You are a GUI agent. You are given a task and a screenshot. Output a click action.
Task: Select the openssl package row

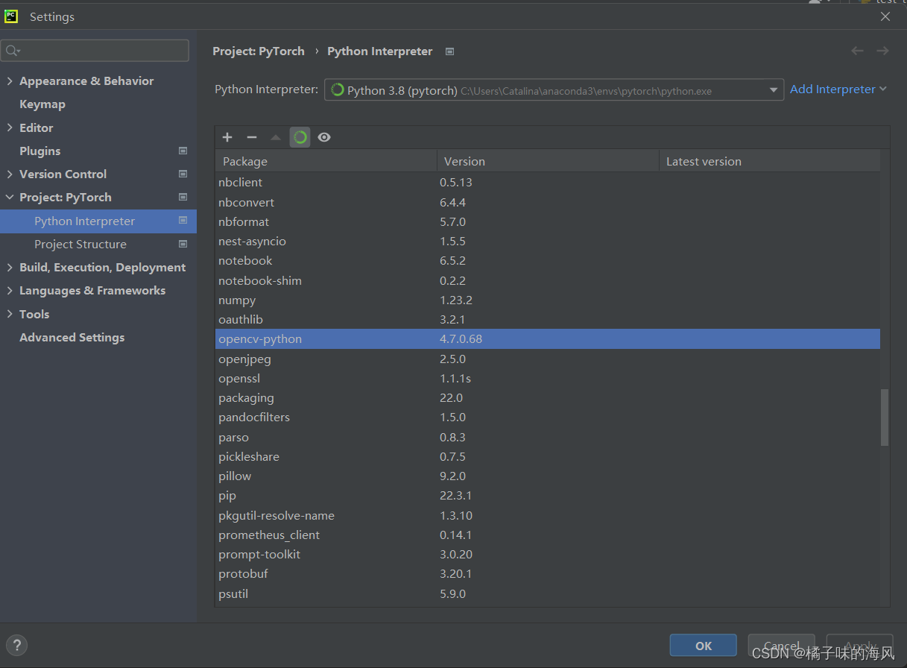548,378
